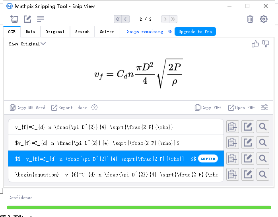278x217 pixels.
Task: Give thumbs down feedback
Action: tap(266, 44)
